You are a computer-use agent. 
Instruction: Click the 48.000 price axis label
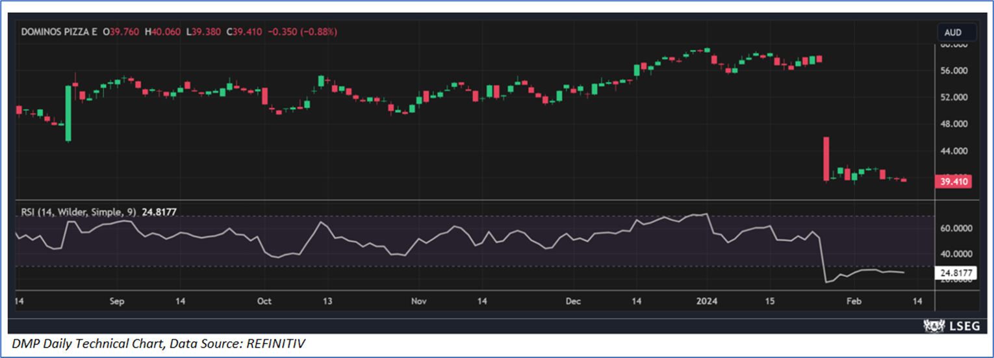point(954,124)
